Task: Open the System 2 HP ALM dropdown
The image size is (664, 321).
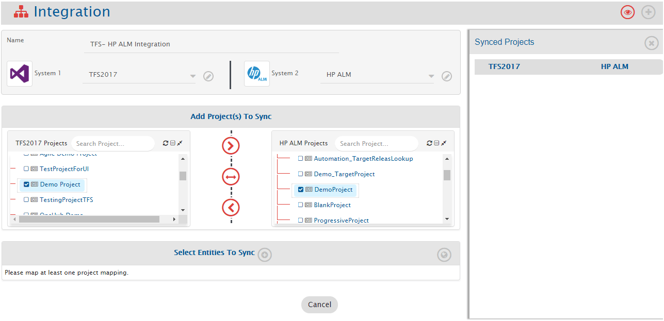Action: click(x=430, y=76)
